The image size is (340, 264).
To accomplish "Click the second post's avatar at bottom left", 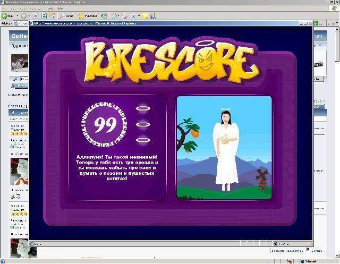I will 24,248.
